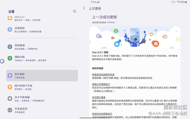
Task: Tap the 有用提示 · 新功能 subtitle
Action: click(23, 89)
